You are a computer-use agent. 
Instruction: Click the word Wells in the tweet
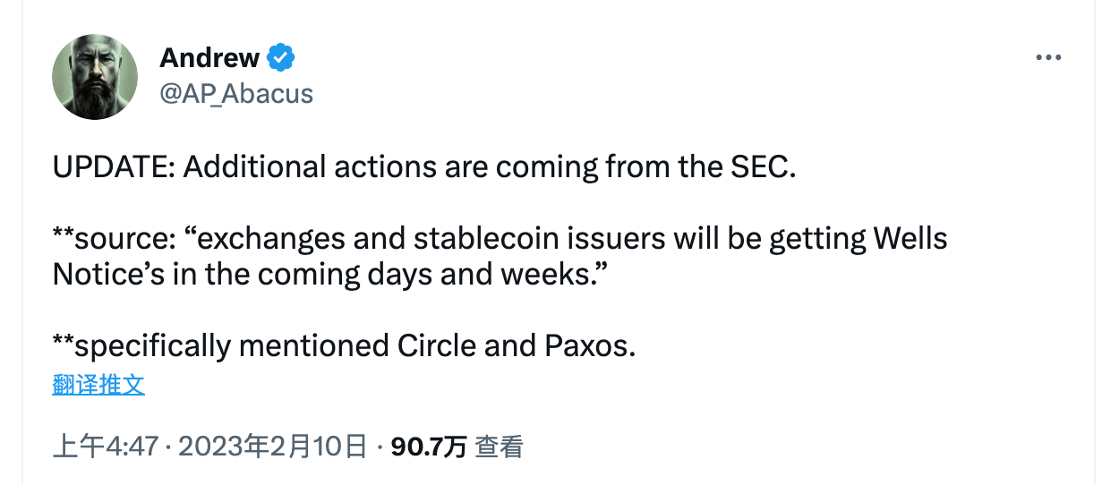[910, 239]
